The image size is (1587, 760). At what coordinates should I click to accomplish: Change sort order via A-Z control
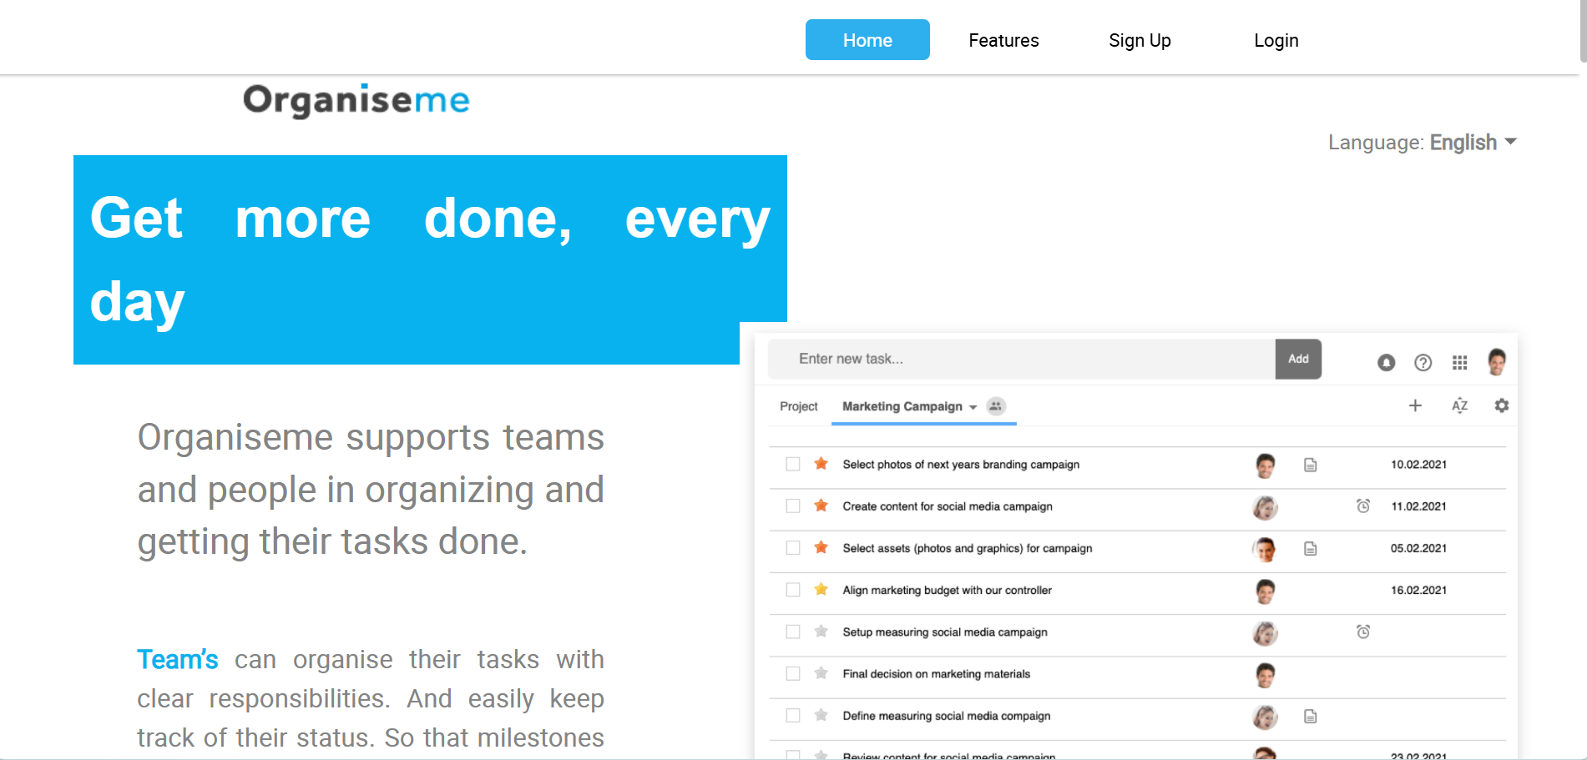[1459, 405]
